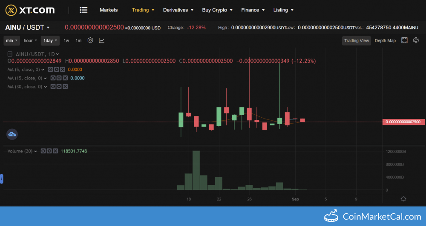Click the blue cloud chart icon
This screenshot has height=226, width=426.
tap(12, 134)
